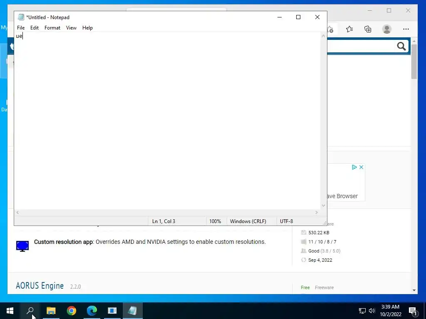Viewport: 426px width, 319px height.
Task: Open the View menu in Notepad
Action: [x=71, y=28]
